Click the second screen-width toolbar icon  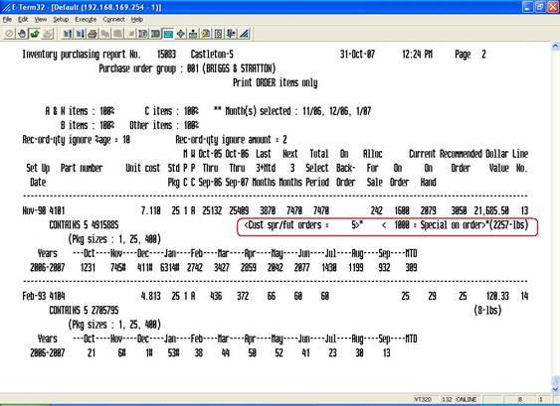tap(155, 34)
